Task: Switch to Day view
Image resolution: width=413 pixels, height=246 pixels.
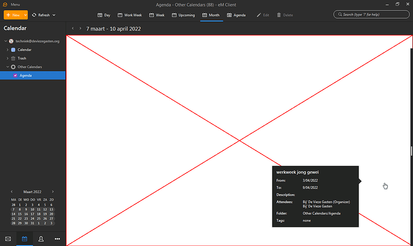Action: 104,15
